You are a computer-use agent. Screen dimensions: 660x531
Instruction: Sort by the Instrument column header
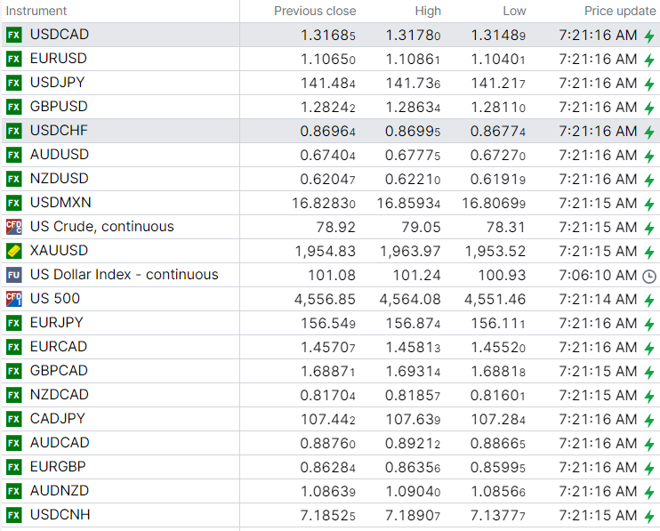[x=36, y=11]
